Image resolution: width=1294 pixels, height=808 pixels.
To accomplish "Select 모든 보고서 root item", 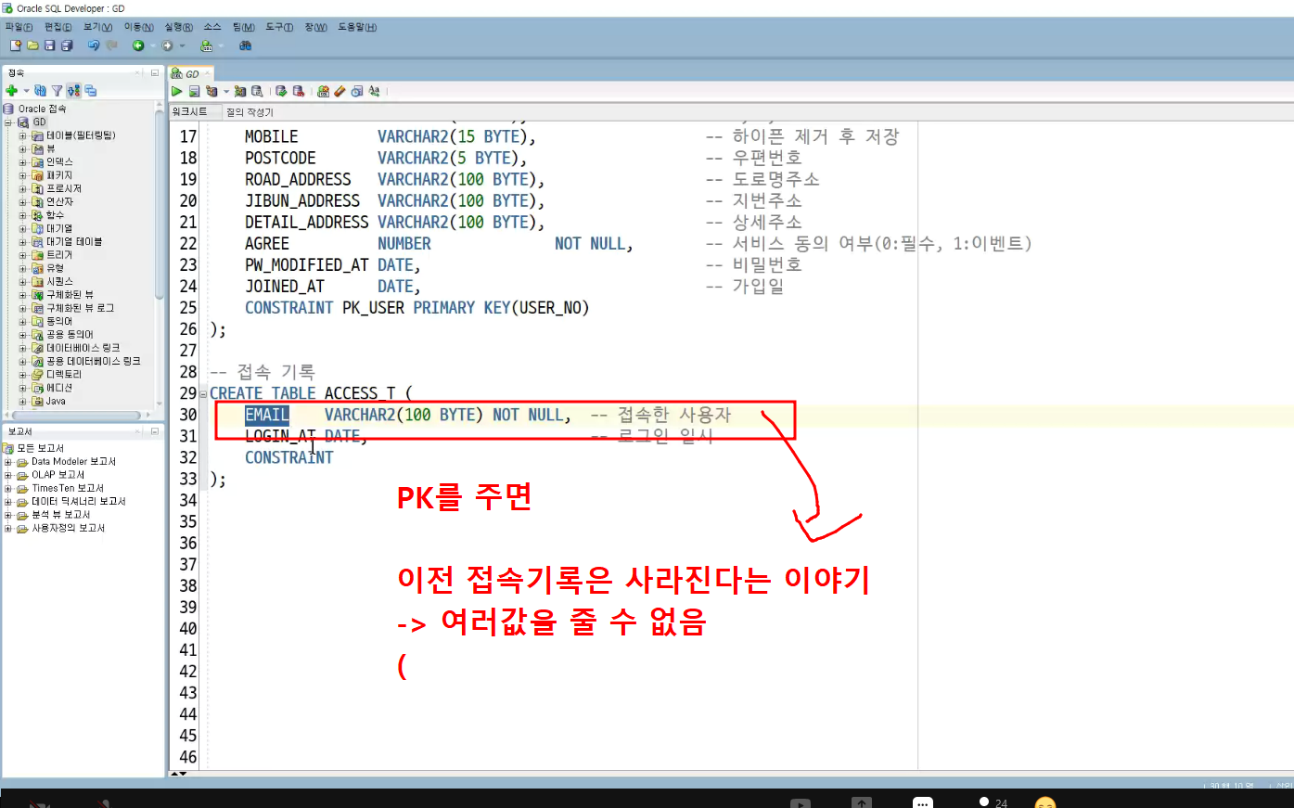I will (40, 448).
